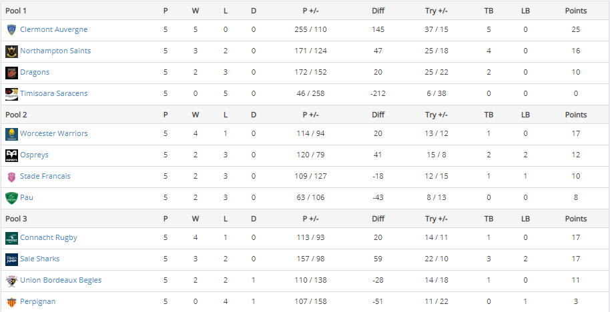The image size is (610, 312).
Task: Click the Union Bordeaux Begles logo
Action: tap(11, 281)
